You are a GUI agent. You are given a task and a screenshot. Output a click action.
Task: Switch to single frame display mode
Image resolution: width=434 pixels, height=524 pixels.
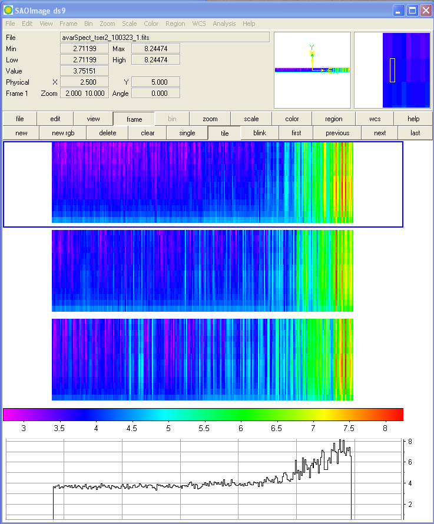[187, 133]
